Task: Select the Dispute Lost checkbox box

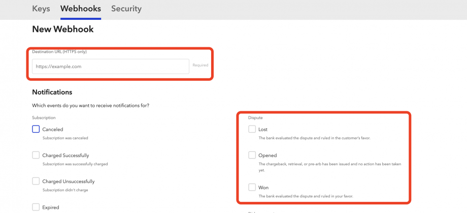Action: click(x=252, y=129)
